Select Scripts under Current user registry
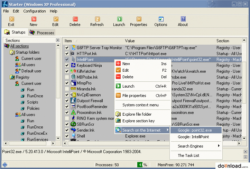The image size is (250, 169). coord(33,102)
